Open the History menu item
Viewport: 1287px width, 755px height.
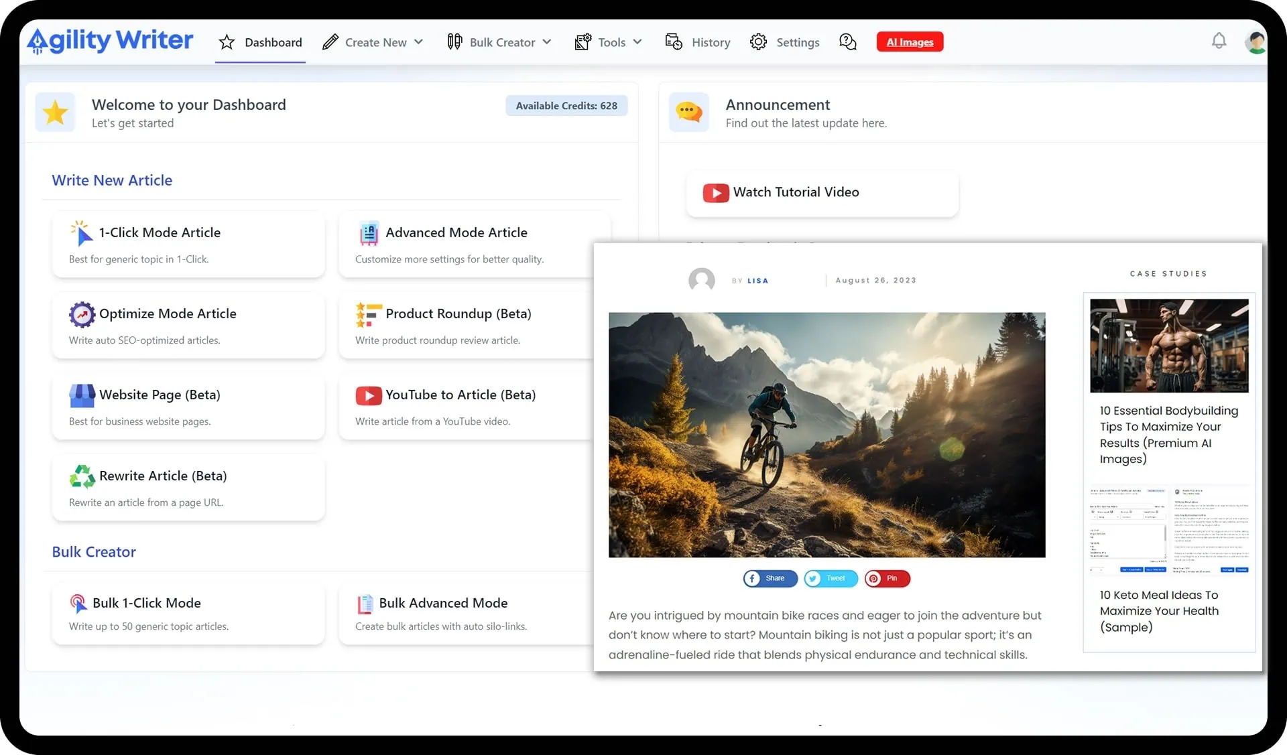click(x=711, y=42)
